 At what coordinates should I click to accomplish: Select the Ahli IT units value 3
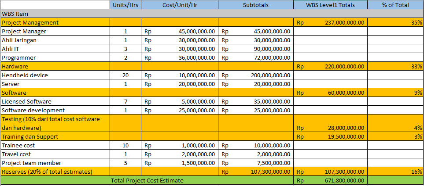125,49
